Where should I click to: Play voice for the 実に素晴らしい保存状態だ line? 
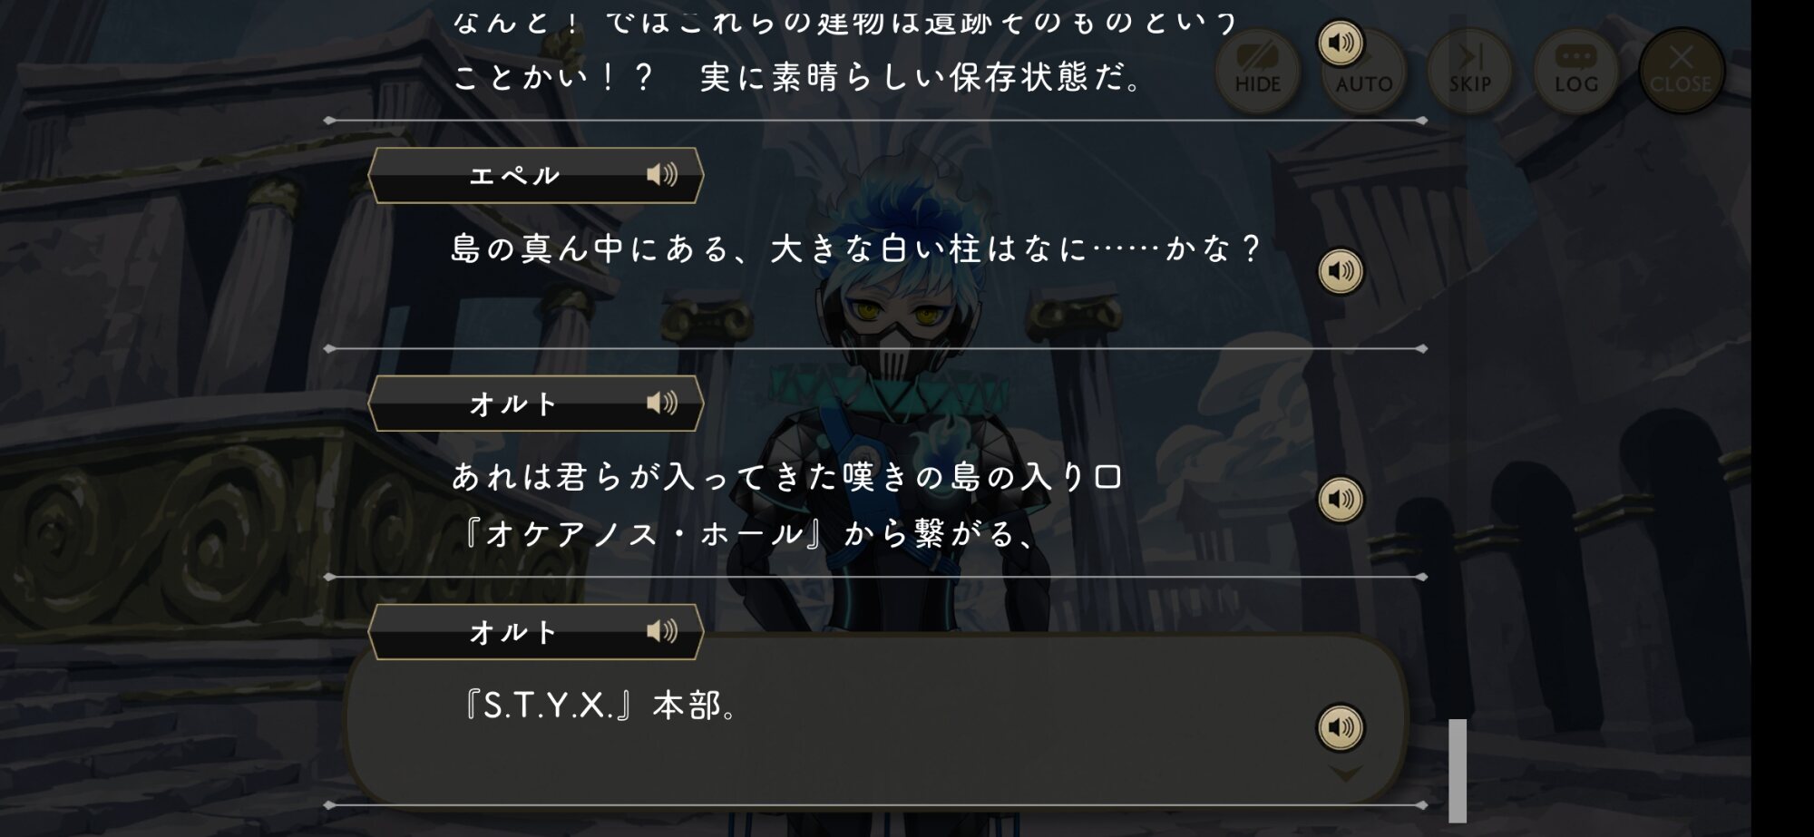(1340, 43)
